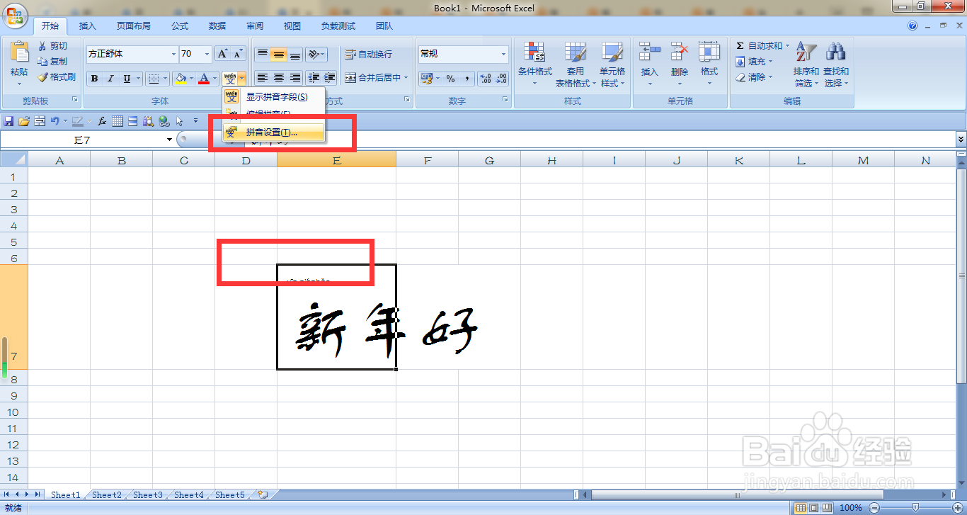Open text orientation button
This screenshot has height=515, width=967.
(316, 54)
